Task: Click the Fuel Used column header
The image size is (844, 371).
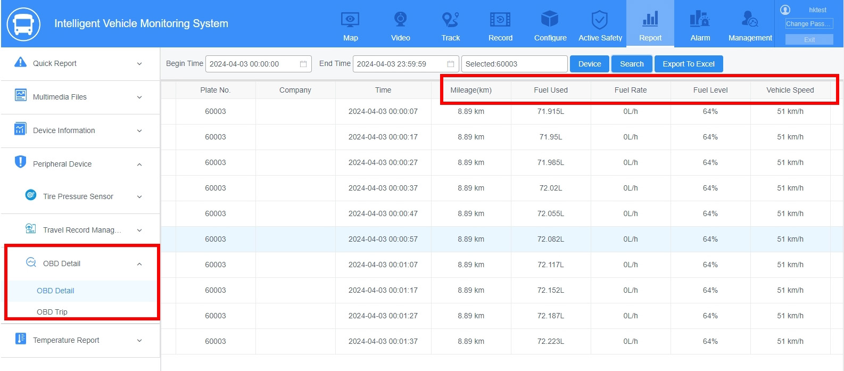Action: [x=551, y=90]
